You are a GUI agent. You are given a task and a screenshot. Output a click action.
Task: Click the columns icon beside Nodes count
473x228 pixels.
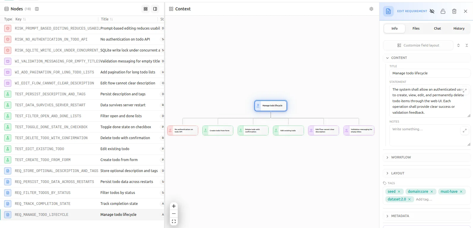(37, 9)
